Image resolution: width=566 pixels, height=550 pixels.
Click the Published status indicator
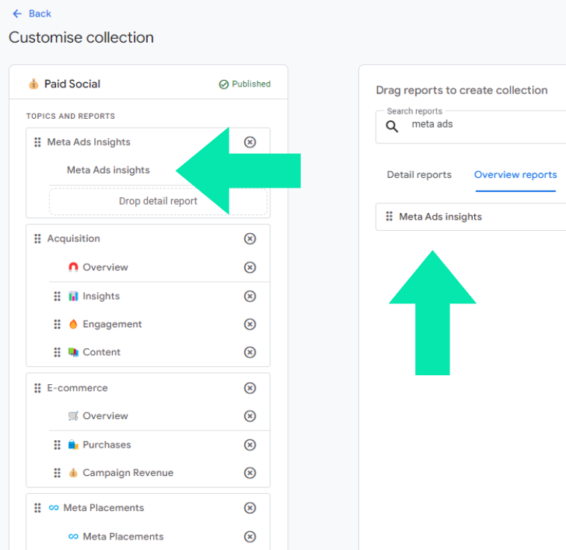coord(244,84)
